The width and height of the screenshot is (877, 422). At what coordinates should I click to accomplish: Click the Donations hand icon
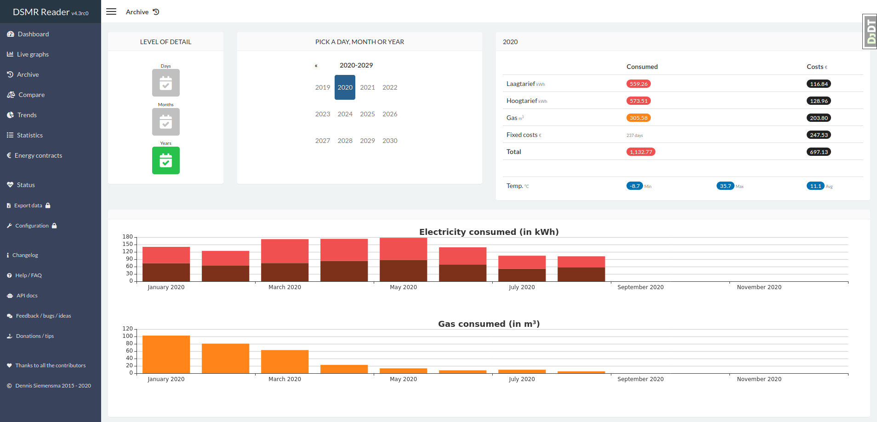10,336
